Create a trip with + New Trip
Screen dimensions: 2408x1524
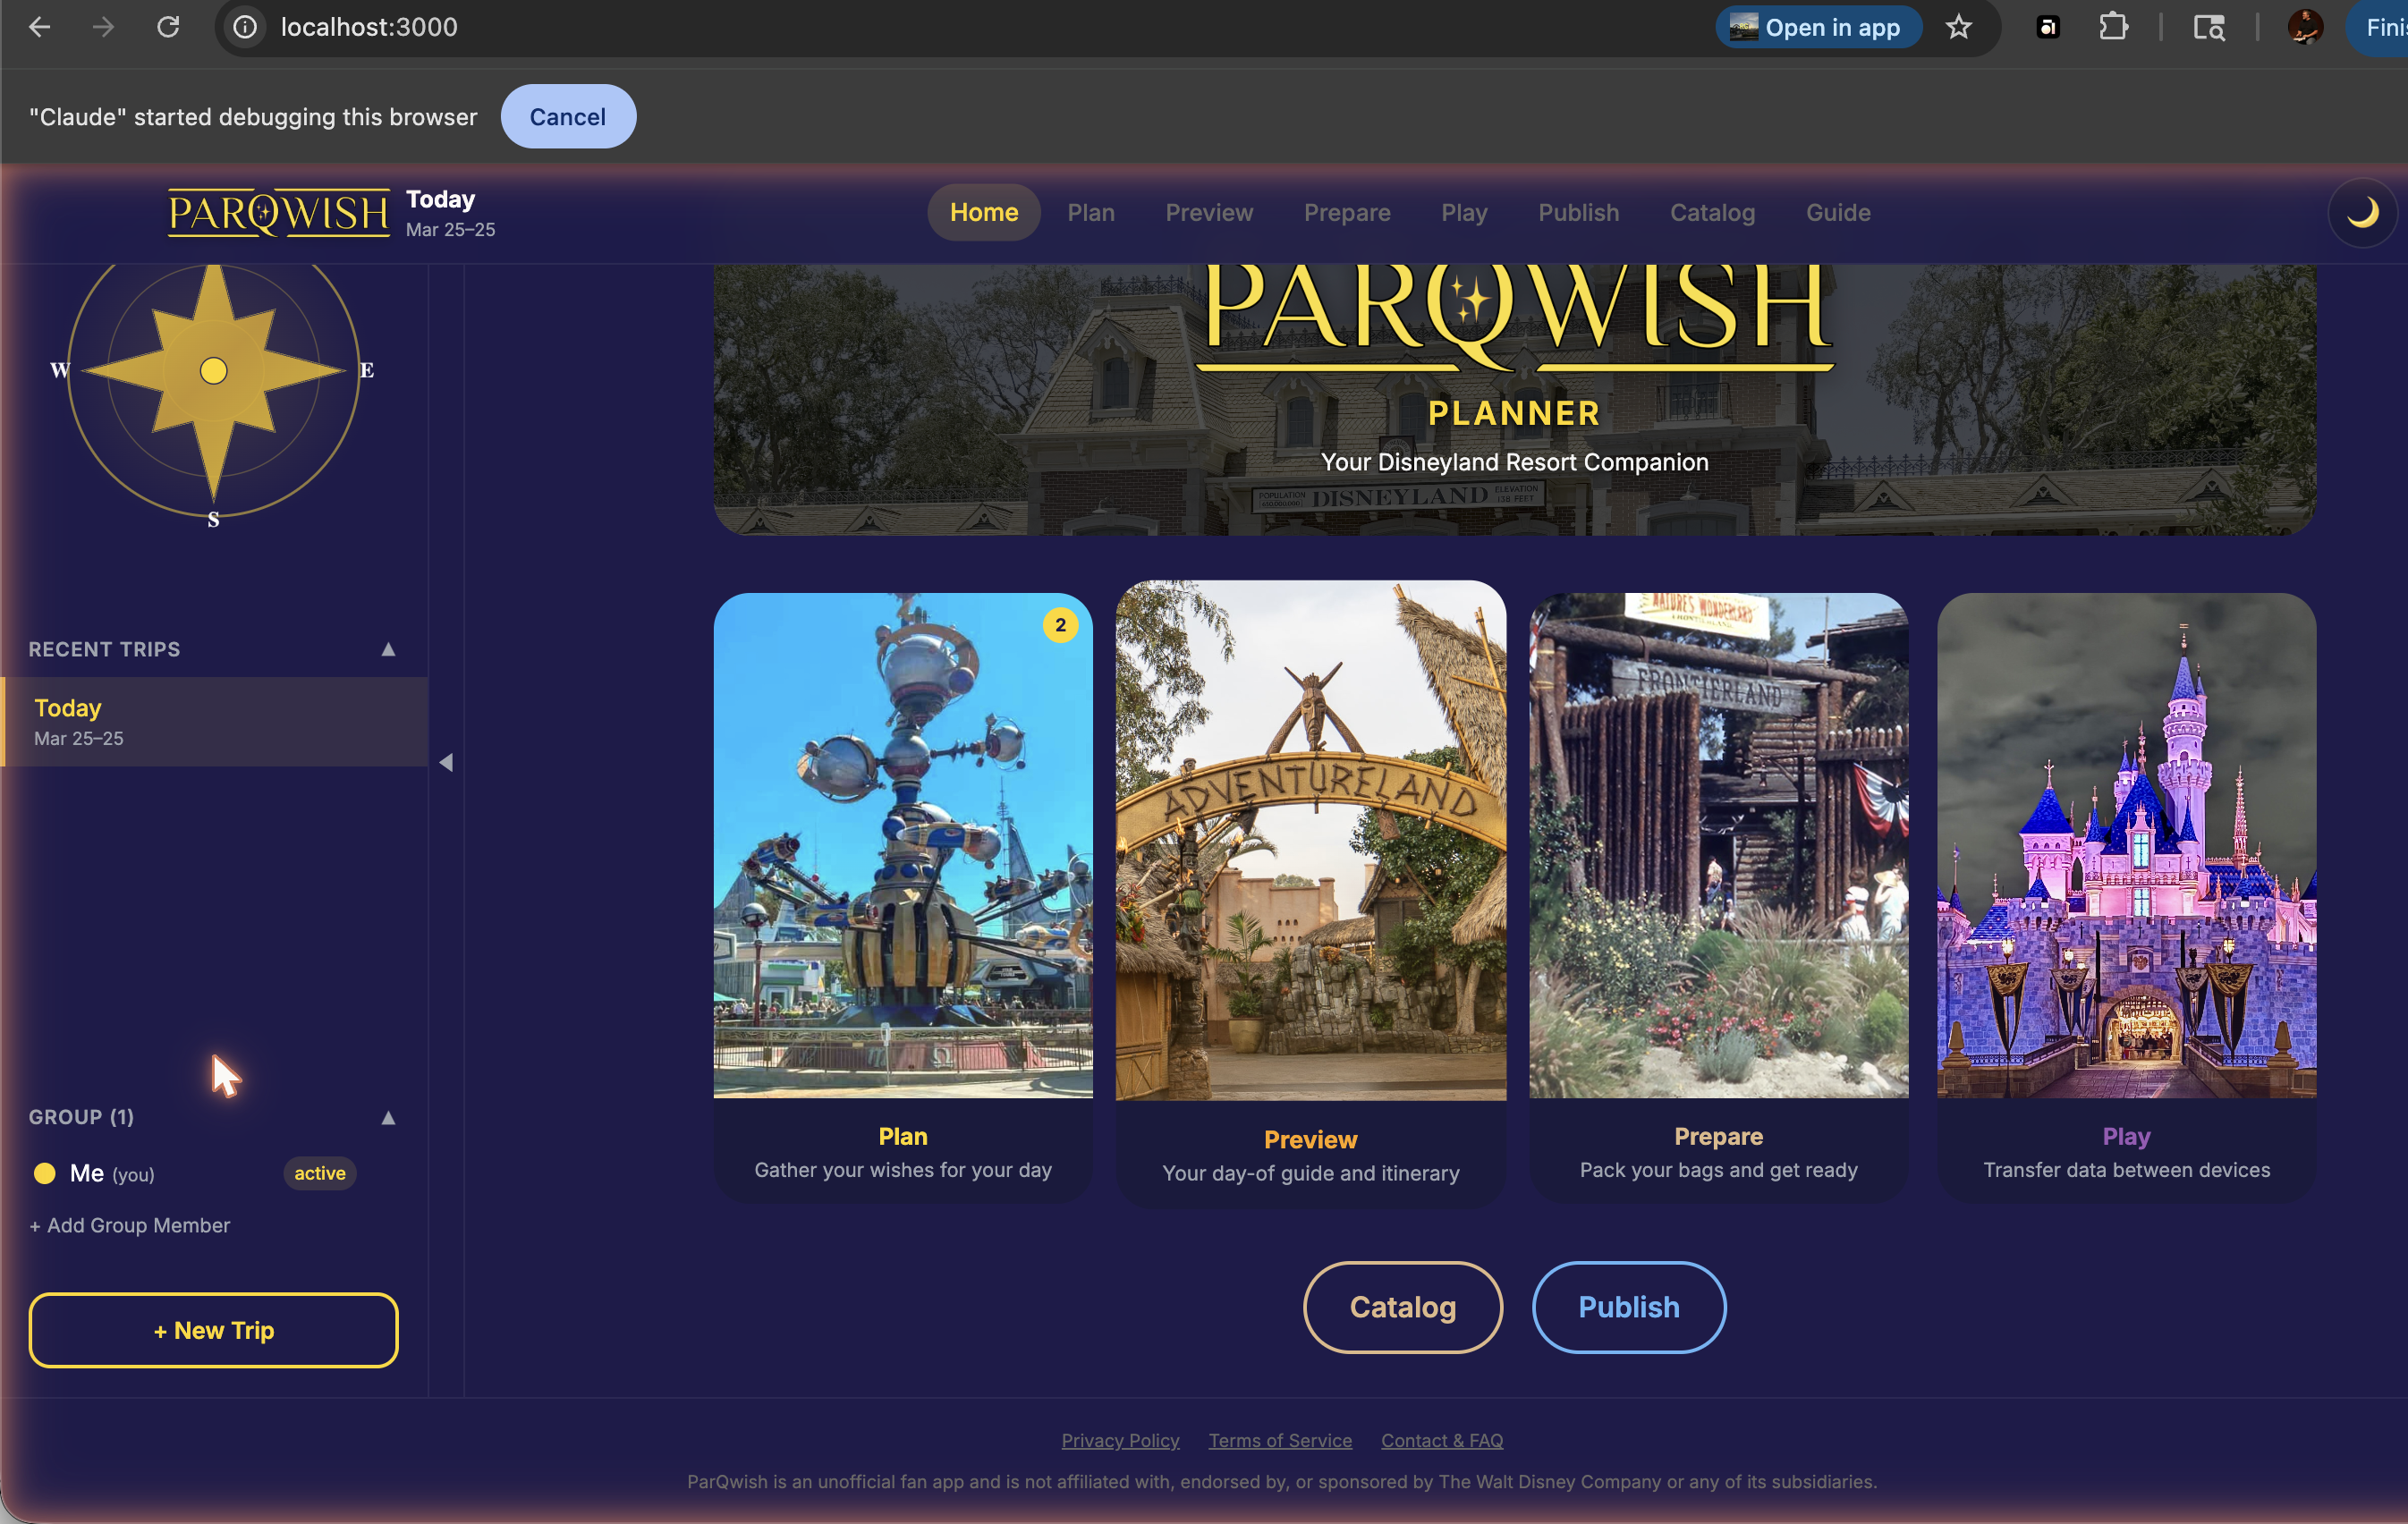(213, 1331)
